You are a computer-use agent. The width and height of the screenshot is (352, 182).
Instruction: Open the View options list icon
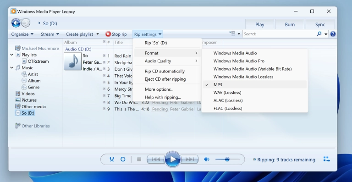(232, 34)
